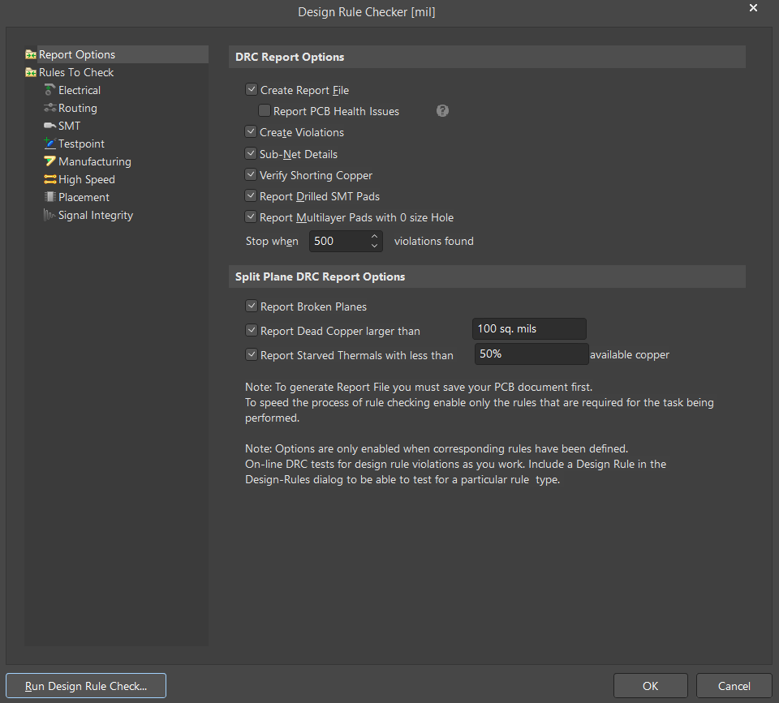Click the Electrical rules icon
Viewport: 779px width, 703px height.
click(x=49, y=90)
